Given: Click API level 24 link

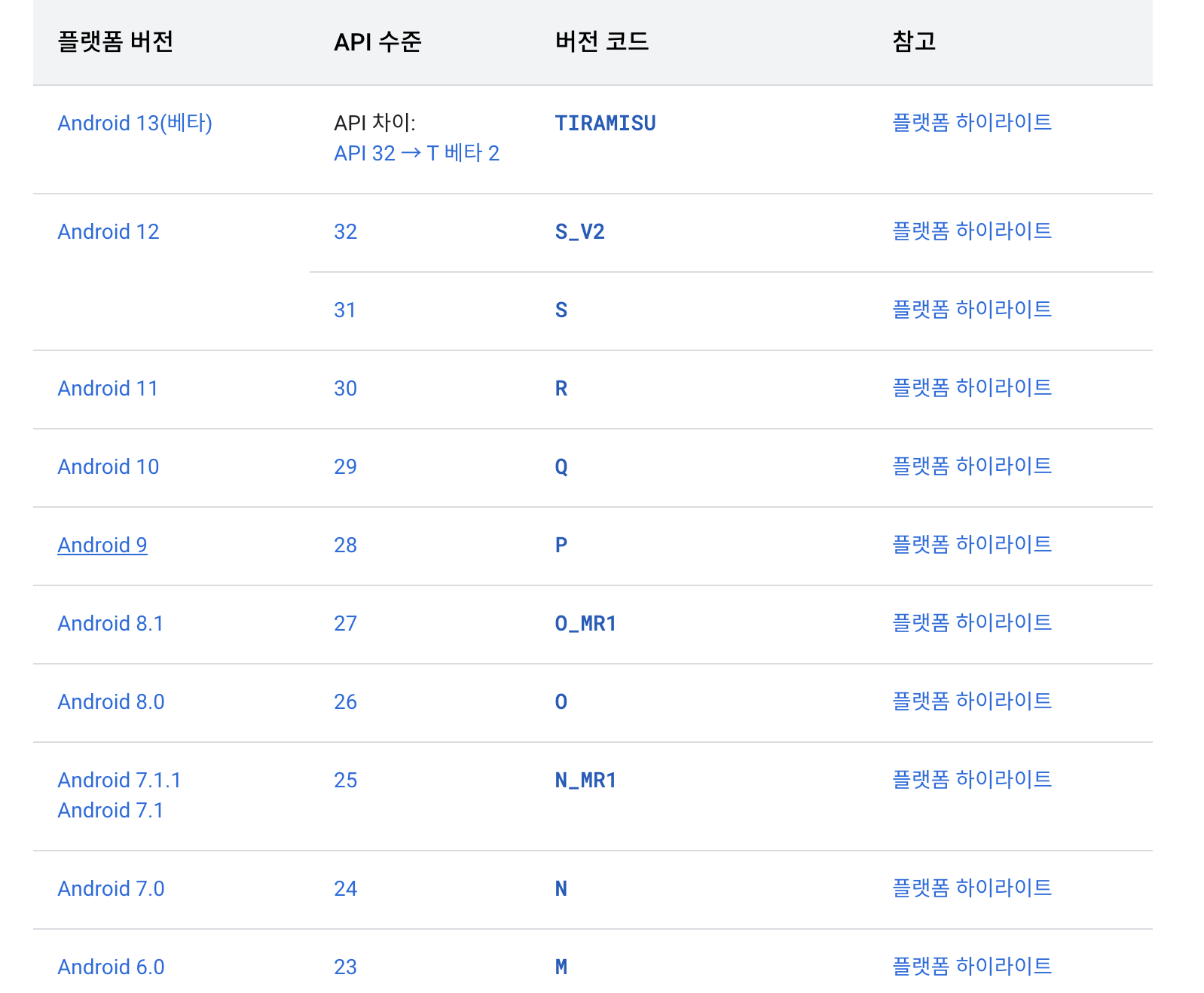Looking at the screenshot, I should [346, 888].
